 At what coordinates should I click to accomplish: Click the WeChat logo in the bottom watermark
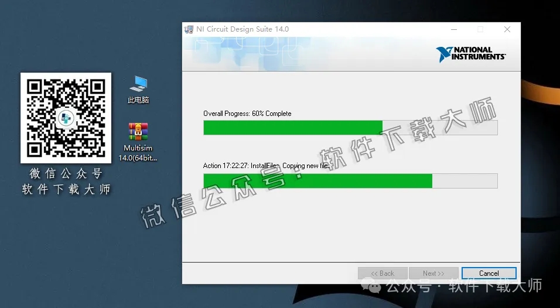[x=371, y=286]
